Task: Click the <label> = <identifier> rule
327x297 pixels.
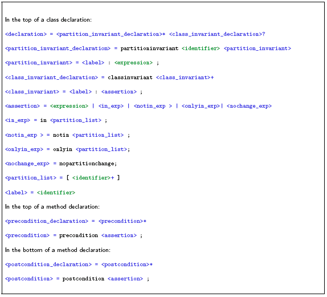Action: (40, 193)
